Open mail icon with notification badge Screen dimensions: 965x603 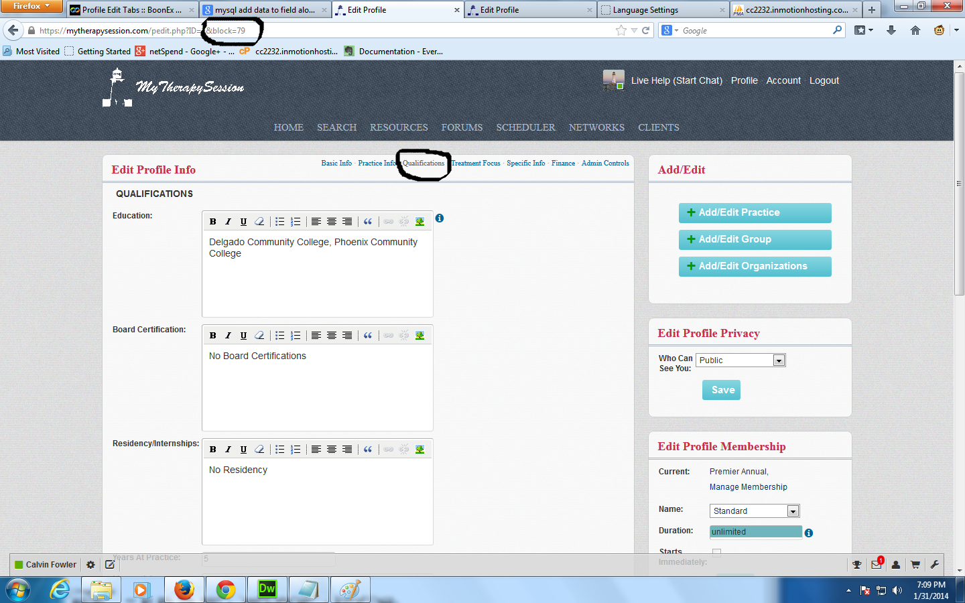click(877, 564)
